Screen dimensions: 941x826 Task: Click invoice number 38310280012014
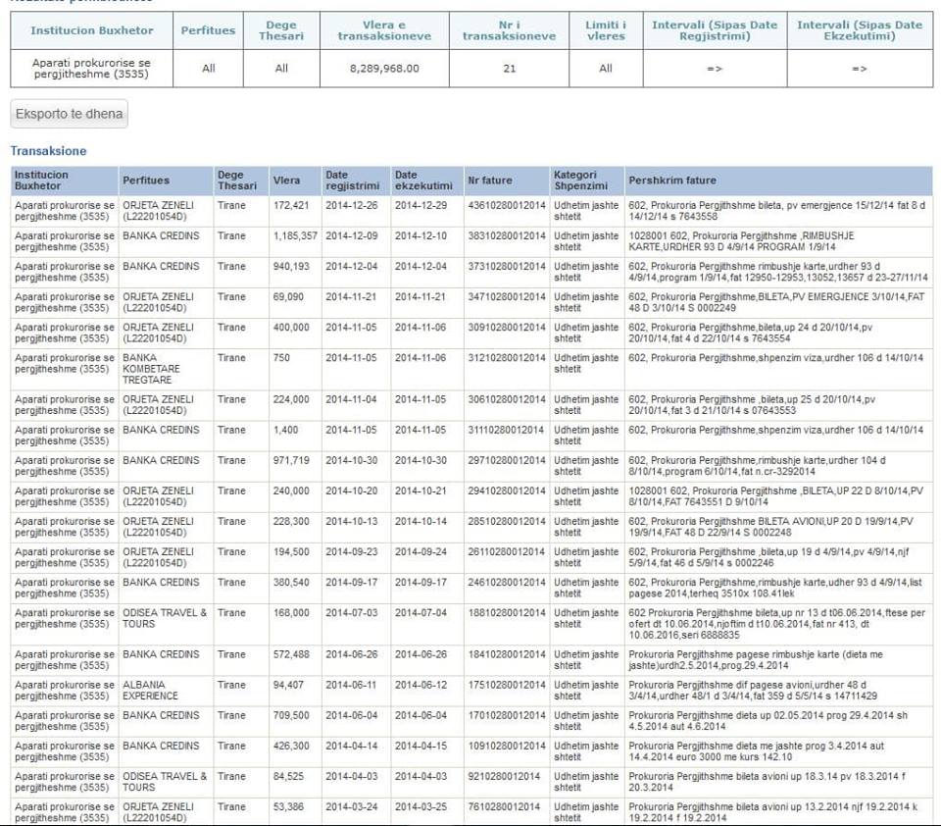tap(507, 236)
